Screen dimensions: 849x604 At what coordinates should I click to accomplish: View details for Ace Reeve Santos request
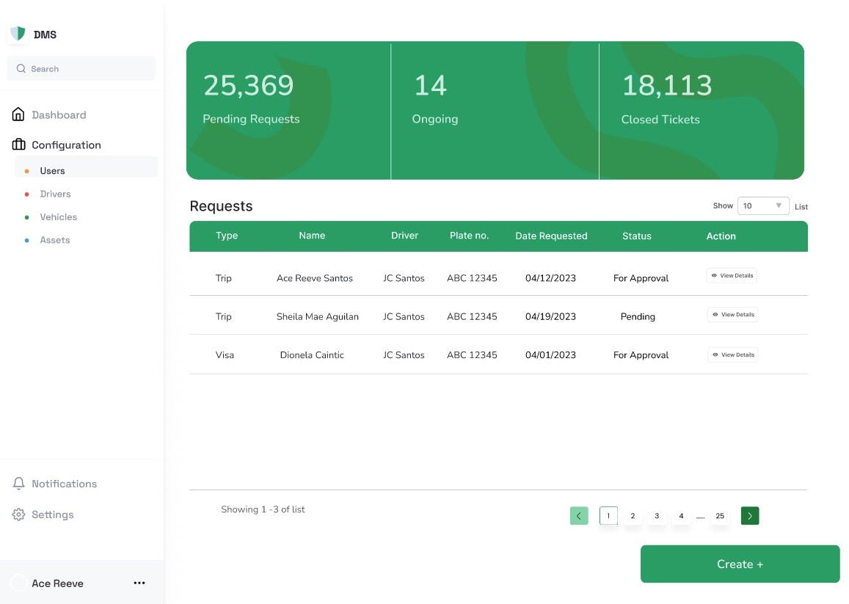(732, 276)
